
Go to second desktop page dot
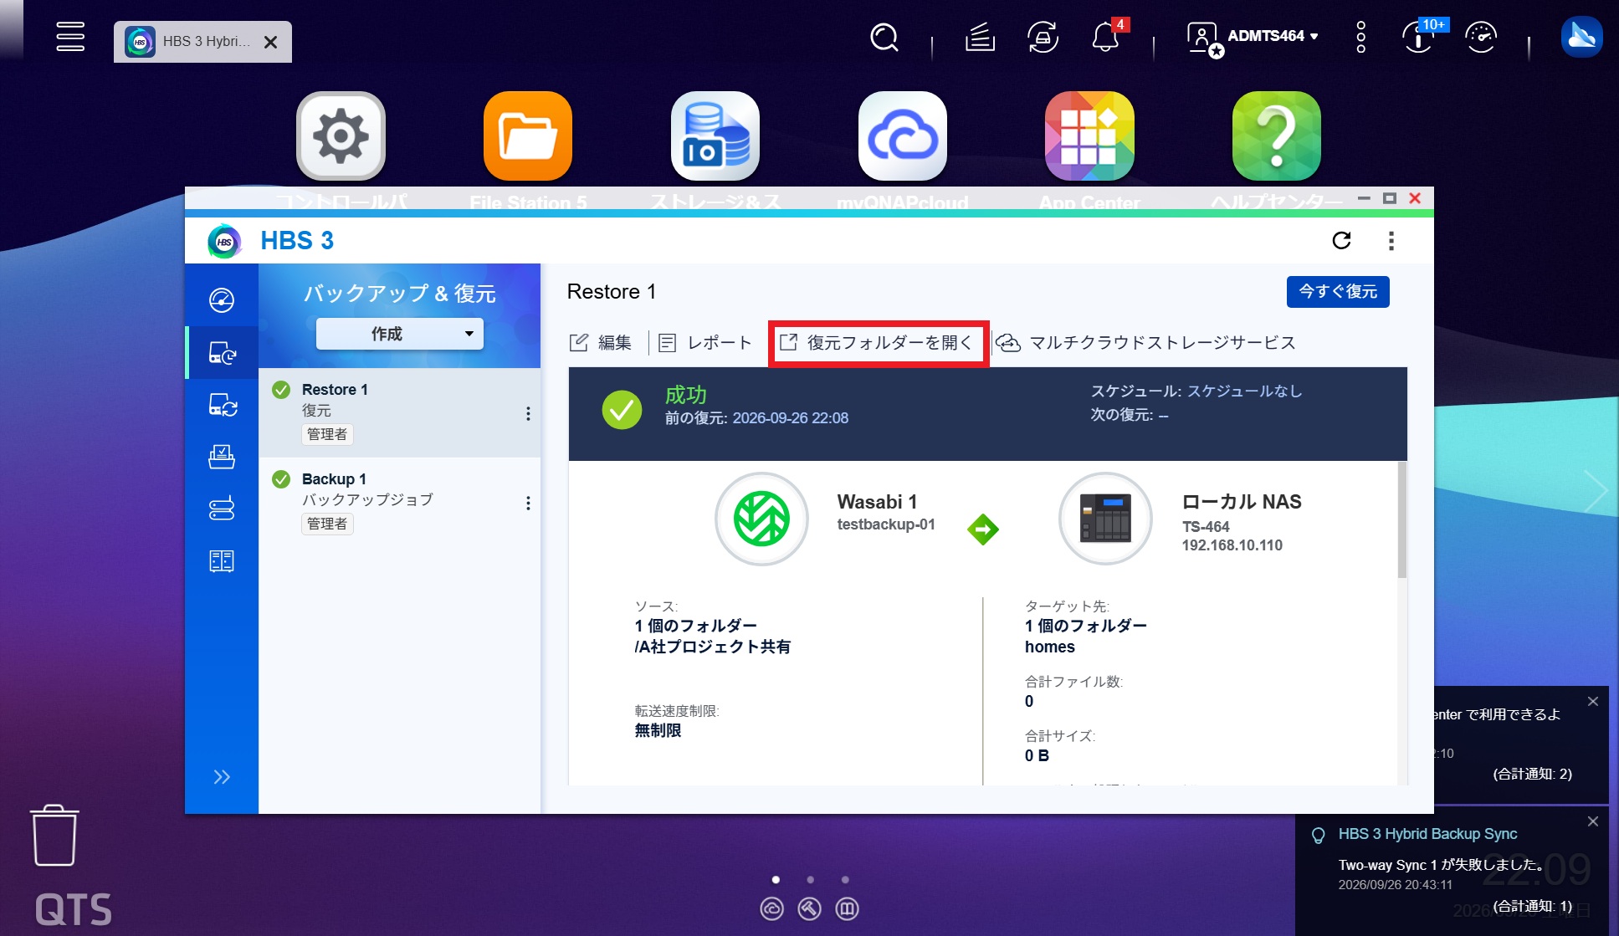[x=810, y=879]
